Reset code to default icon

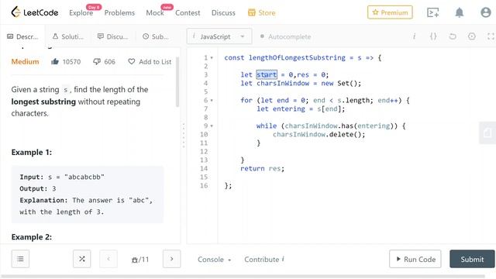coord(453,36)
